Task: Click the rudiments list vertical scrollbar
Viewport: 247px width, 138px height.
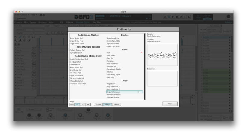Action: pyautogui.click(x=145, y=66)
